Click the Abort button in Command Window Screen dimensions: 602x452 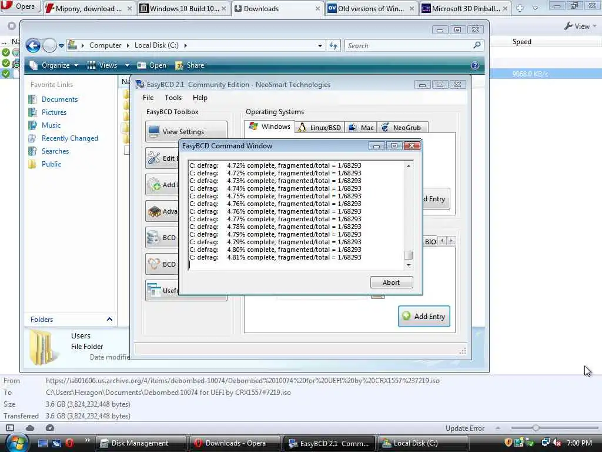(x=391, y=282)
